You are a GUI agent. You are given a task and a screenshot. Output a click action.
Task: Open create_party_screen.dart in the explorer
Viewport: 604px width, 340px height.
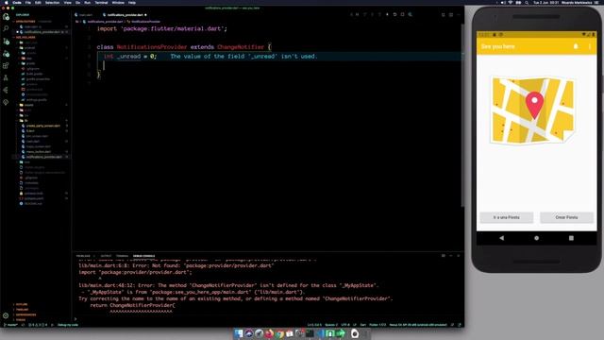click(42, 126)
